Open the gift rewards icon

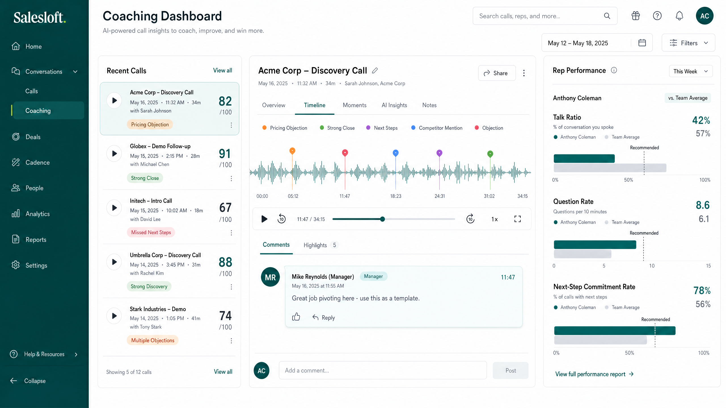coord(636,16)
